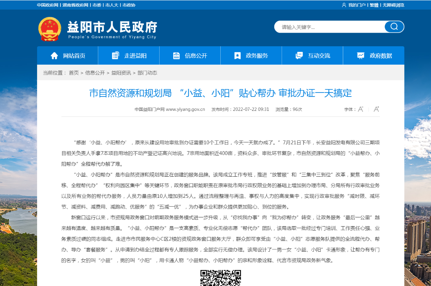This screenshot has width=431, height=286.
Task: Click the QR code image
Action: point(220,278)
